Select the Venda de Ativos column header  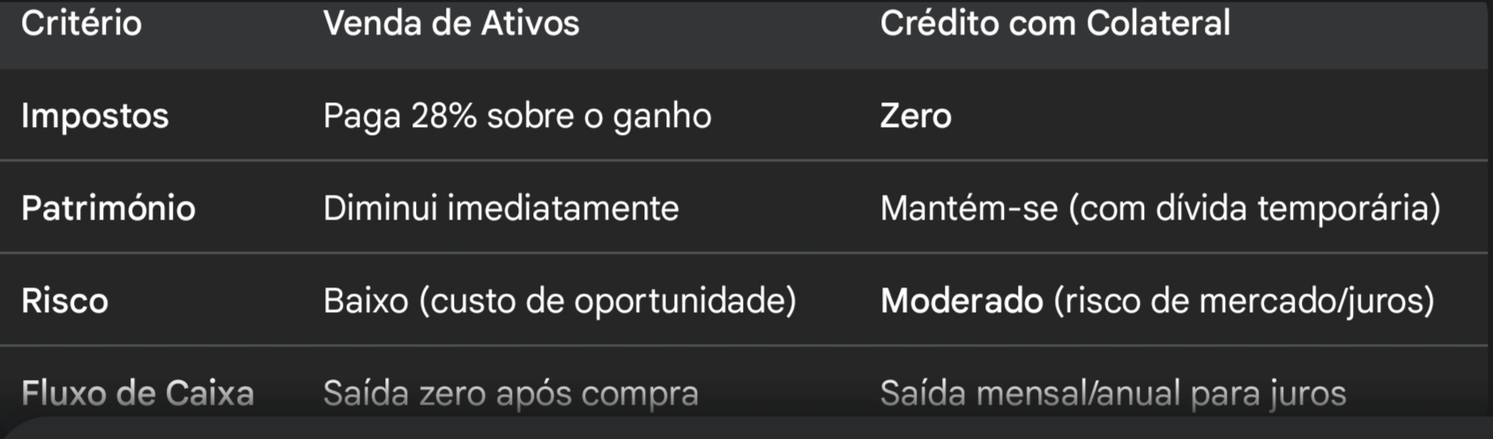point(451,24)
